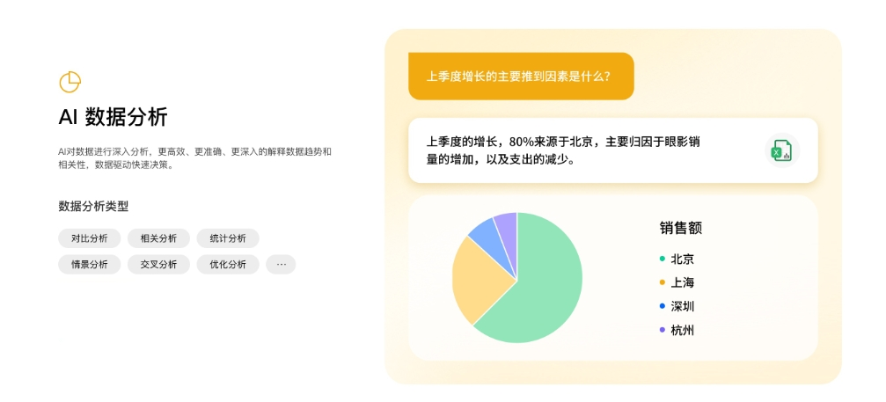Image resolution: width=886 pixels, height=402 pixels.
Task: Open the green Excel file icon
Action: [782, 150]
